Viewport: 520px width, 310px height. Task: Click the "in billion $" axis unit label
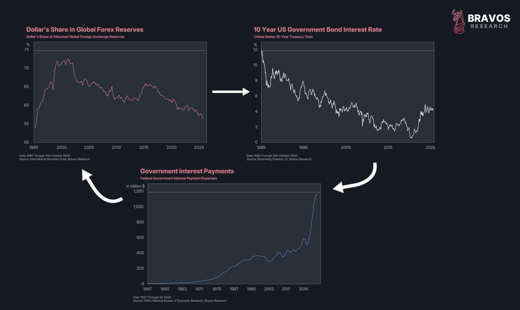point(136,186)
